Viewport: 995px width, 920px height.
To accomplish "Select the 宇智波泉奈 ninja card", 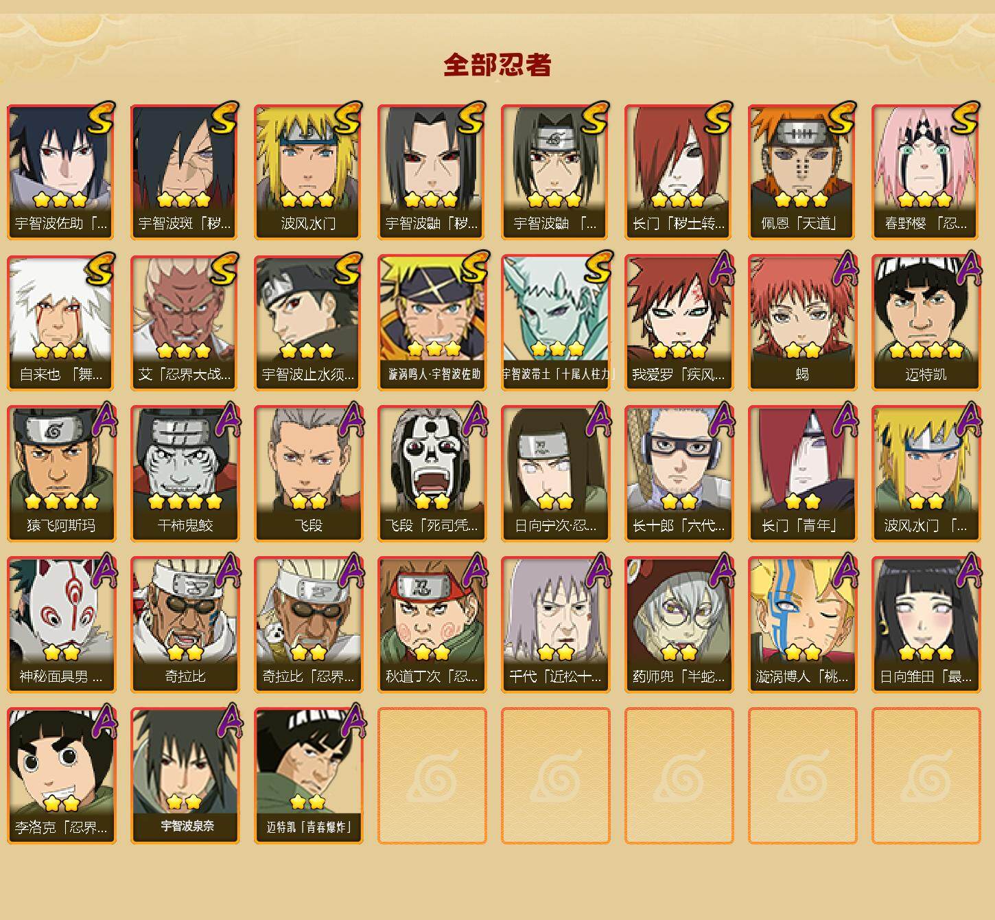I will [185, 776].
